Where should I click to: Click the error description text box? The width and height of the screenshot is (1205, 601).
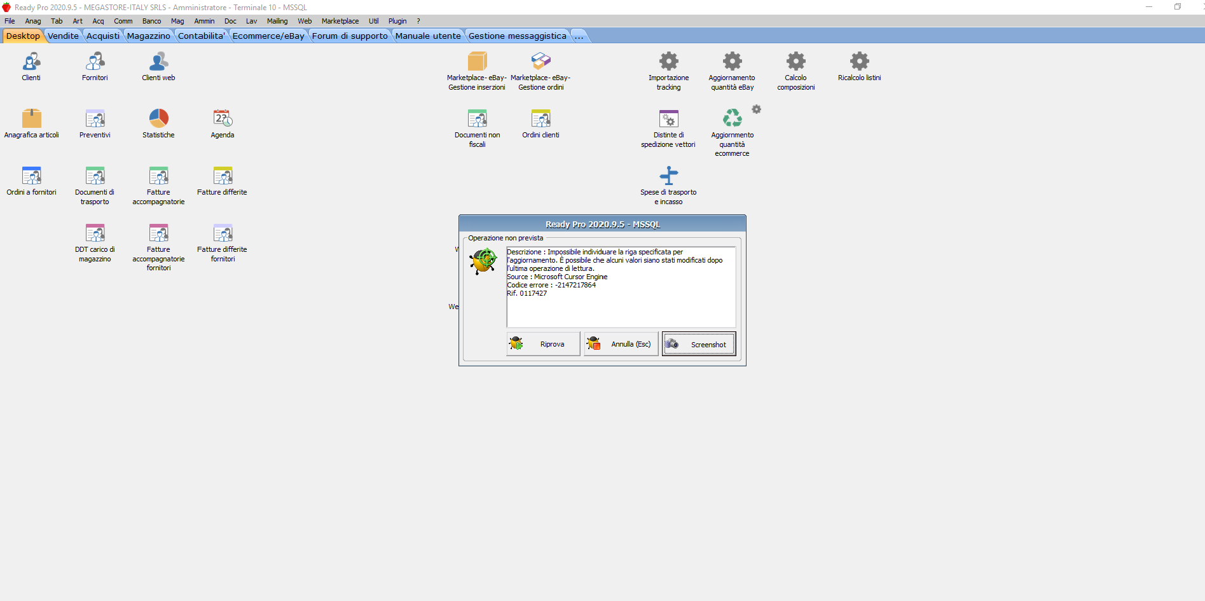[621, 287]
